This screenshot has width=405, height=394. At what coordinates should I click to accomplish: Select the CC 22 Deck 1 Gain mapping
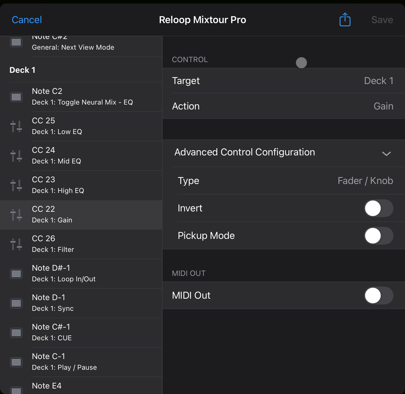tap(81, 215)
